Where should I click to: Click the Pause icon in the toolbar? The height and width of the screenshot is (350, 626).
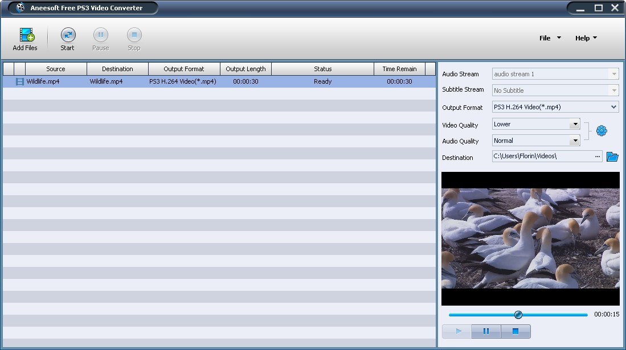100,35
